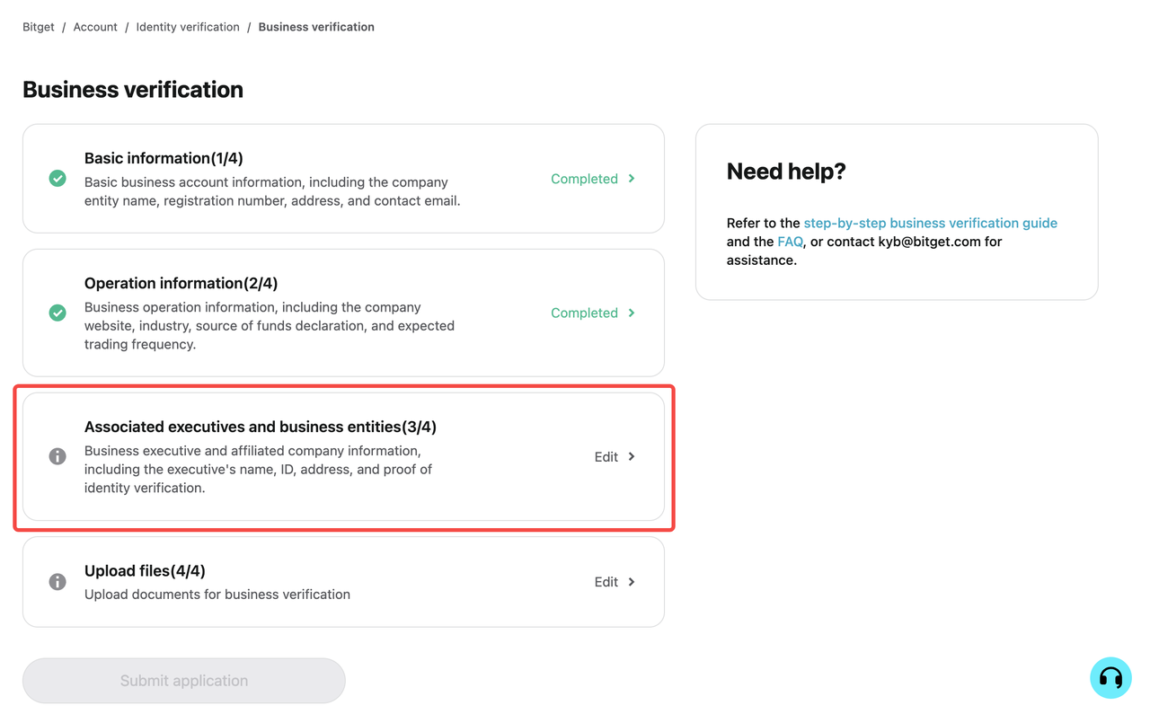Viewport: 1150px width, 714px height.
Task: Click the Edit label for Associated executives
Action: coord(606,456)
